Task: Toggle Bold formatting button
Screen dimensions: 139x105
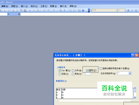Action: click(x=128, y=10)
